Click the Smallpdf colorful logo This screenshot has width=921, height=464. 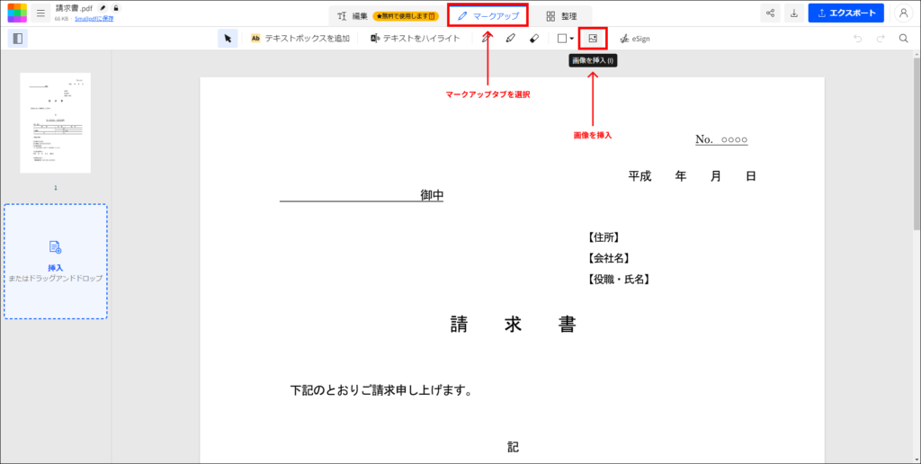tap(17, 13)
